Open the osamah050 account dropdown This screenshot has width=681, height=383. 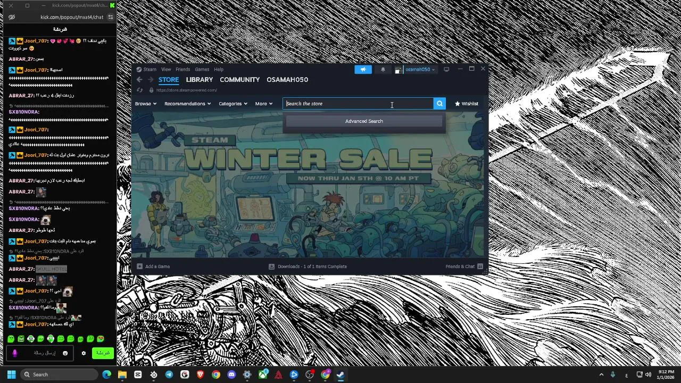point(420,69)
